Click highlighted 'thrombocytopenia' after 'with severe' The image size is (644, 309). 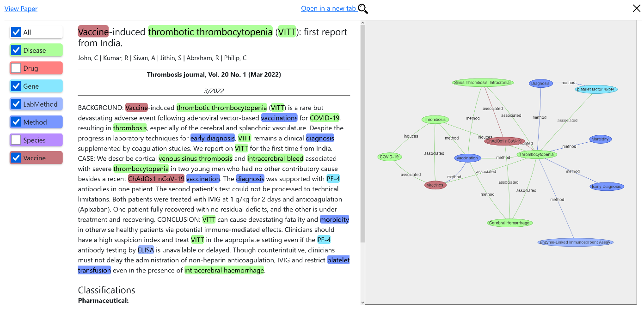pyautogui.click(x=141, y=169)
